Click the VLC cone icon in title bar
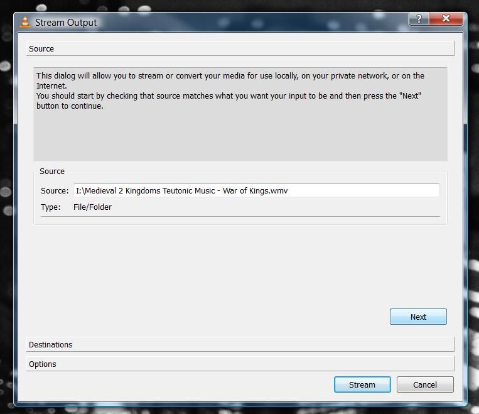 pos(24,23)
